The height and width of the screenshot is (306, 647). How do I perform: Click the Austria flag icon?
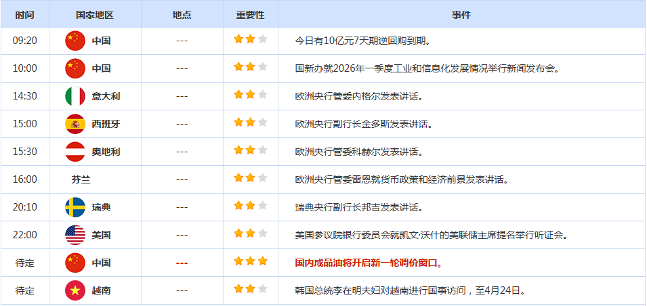point(75,152)
